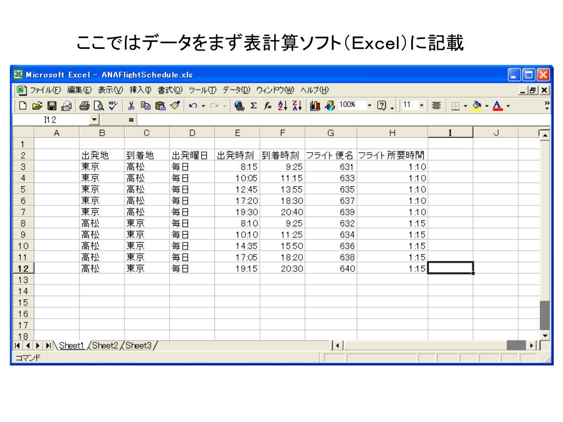Image resolution: width=563 pixels, height=422 pixels.
Task: Click the Drawing shapes icon
Action: (x=330, y=105)
